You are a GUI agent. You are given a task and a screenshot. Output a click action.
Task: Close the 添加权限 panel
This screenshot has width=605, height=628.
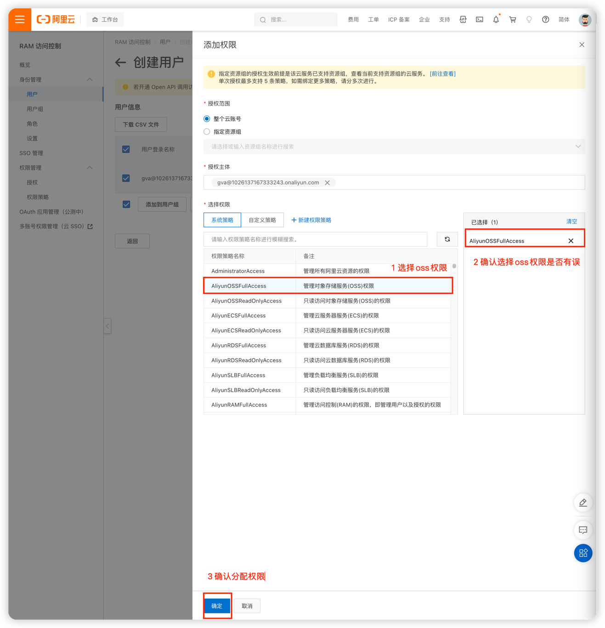[582, 45]
